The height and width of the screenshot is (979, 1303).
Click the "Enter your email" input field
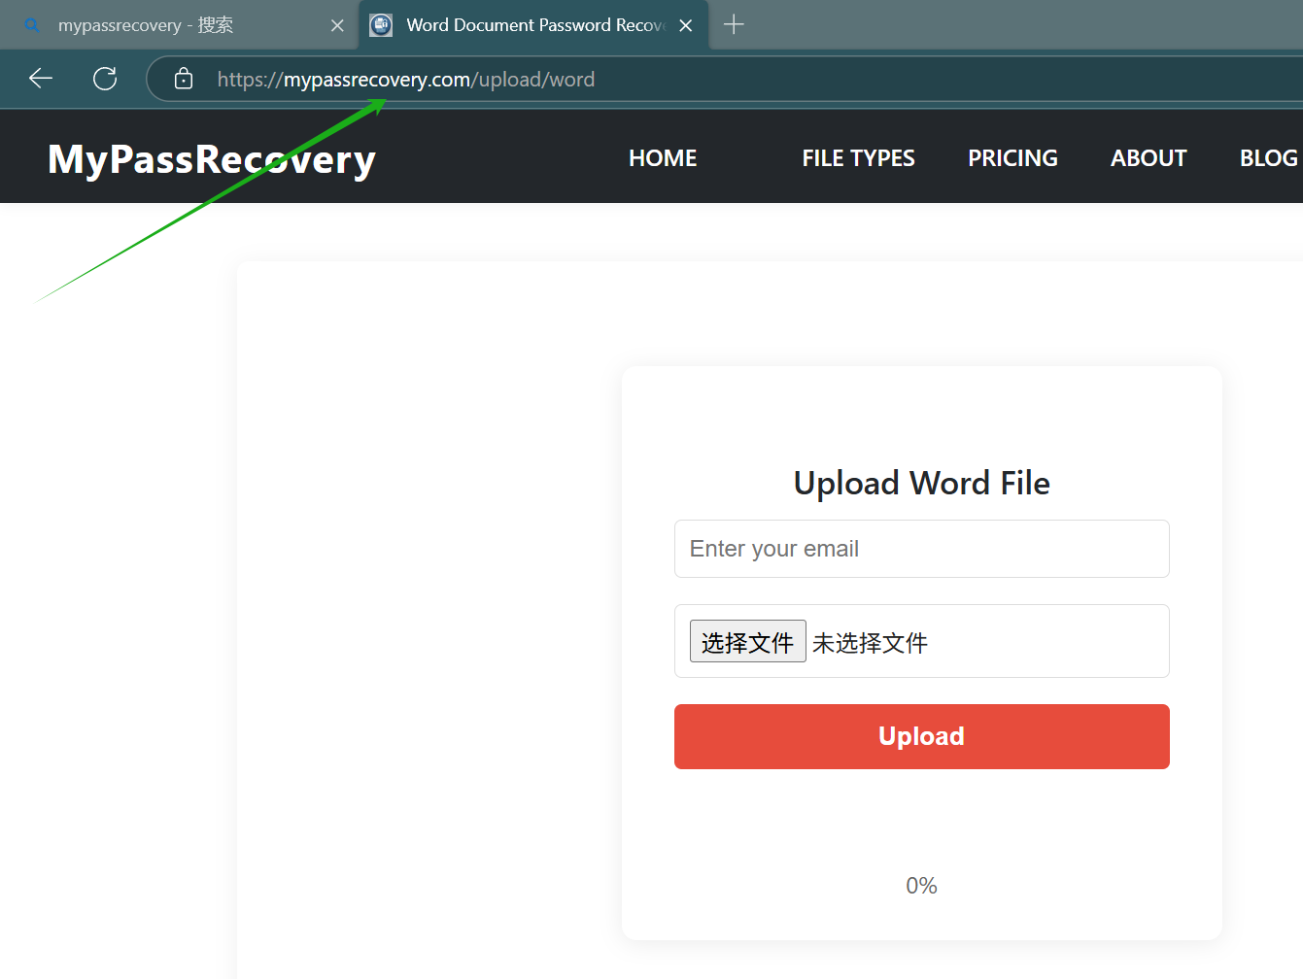[x=921, y=548]
